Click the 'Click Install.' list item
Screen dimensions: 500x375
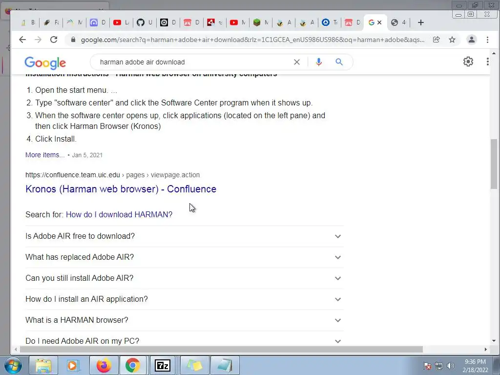click(x=56, y=139)
